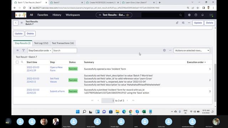Click the global search box in navbar

[163, 15]
